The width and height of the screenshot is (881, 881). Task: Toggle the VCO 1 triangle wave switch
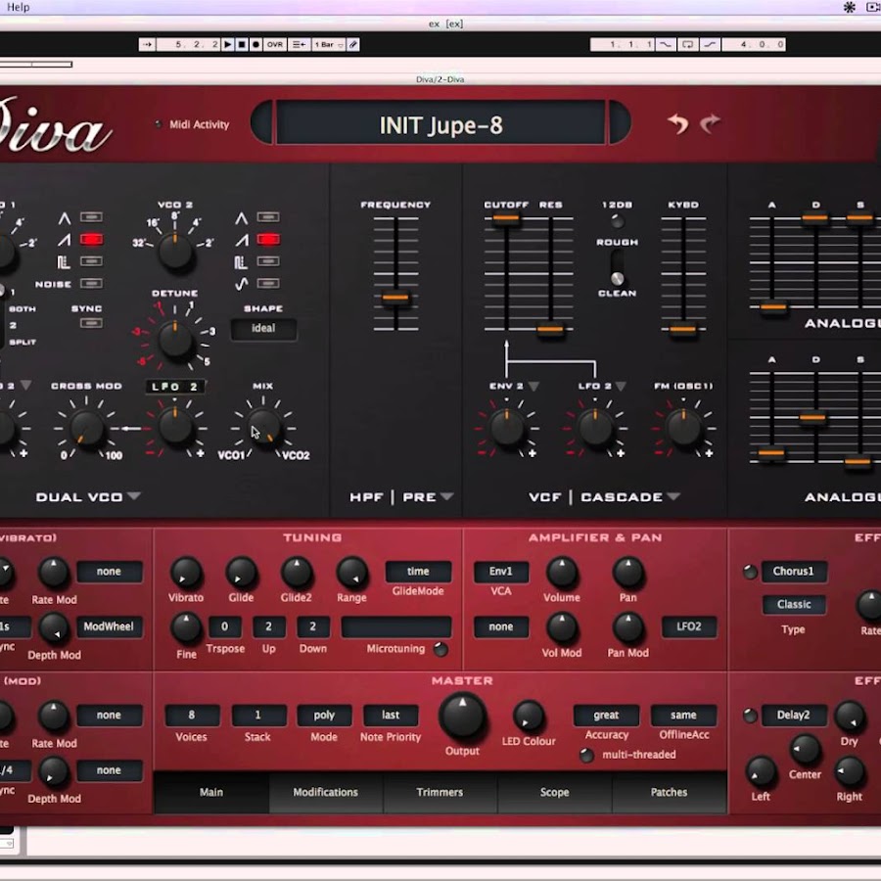coord(91,217)
